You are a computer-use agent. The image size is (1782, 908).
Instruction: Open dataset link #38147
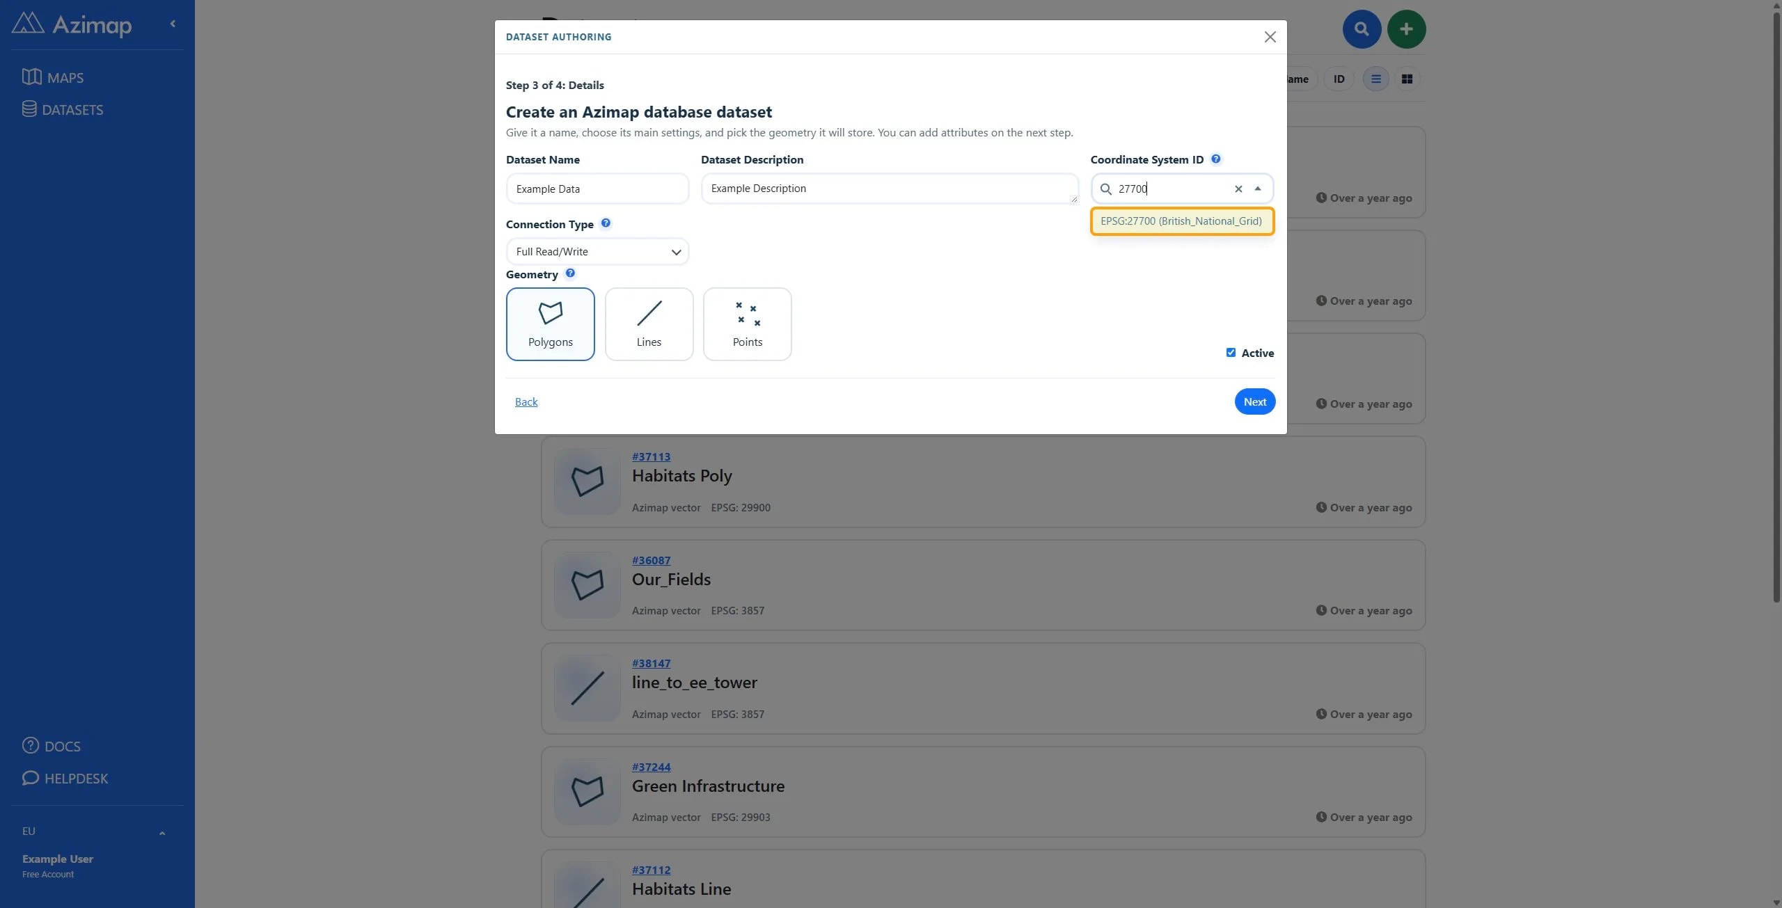pyautogui.click(x=651, y=664)
